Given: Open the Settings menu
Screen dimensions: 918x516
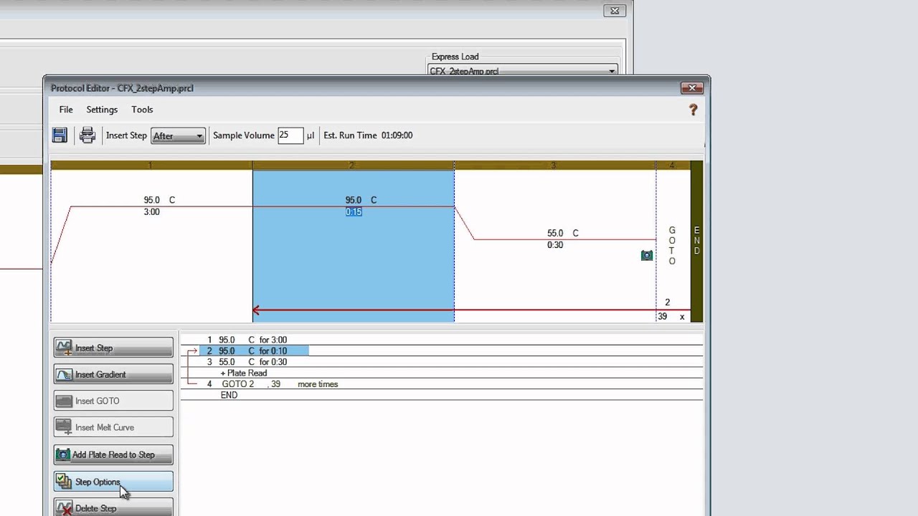Looking at the screenshot, I should [x=102, y=110].
